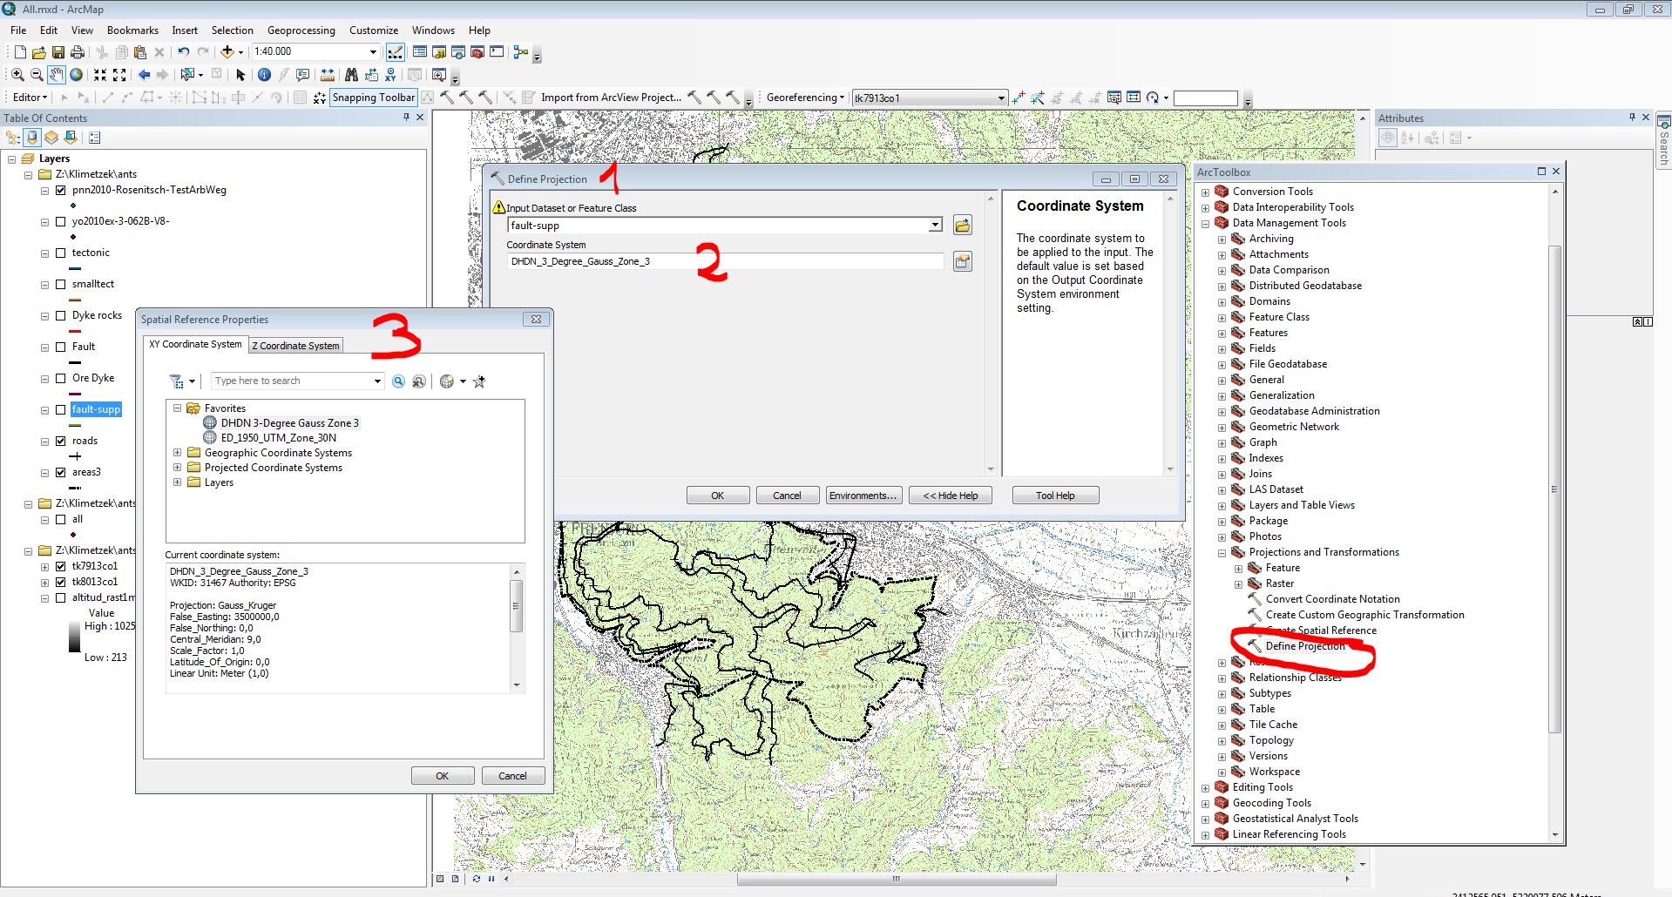Uncheck the tk7913co1 layer checkbox
This screenshot has height=897, width=1672.
coord(61,566)
